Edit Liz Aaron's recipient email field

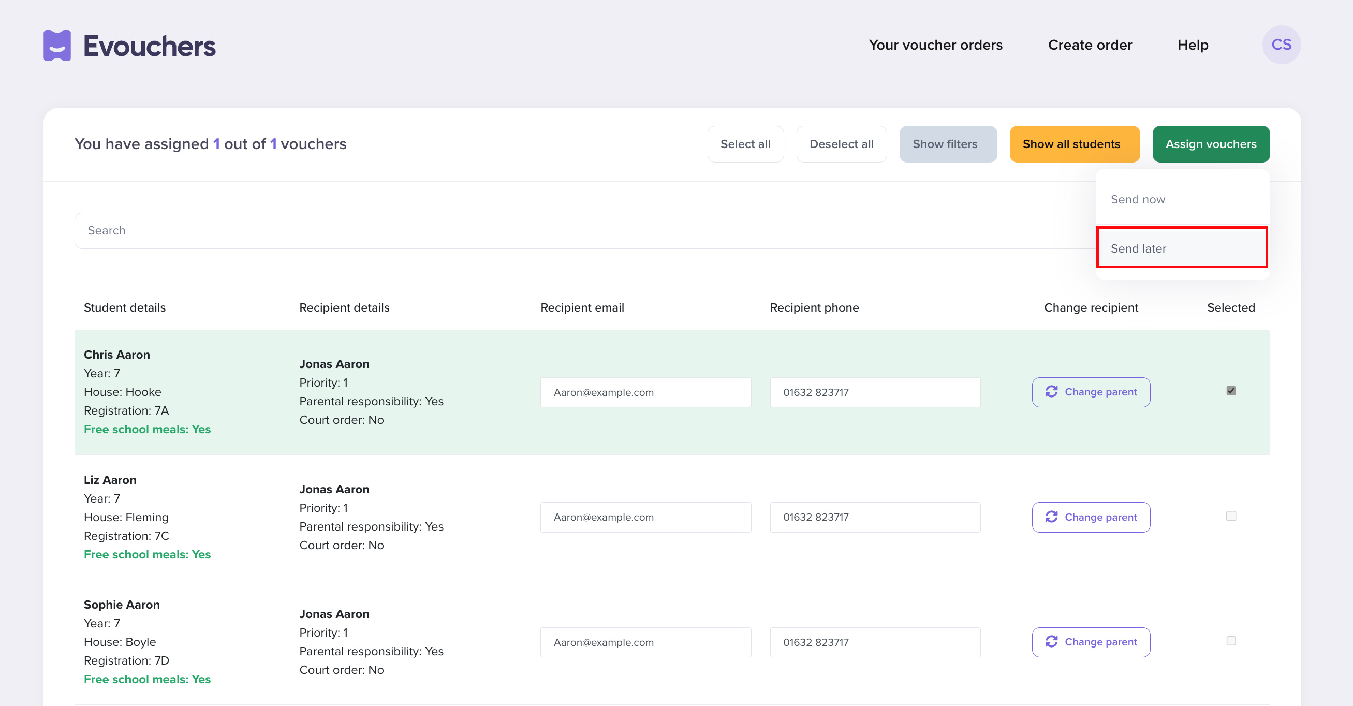click(x=645, y=517)
